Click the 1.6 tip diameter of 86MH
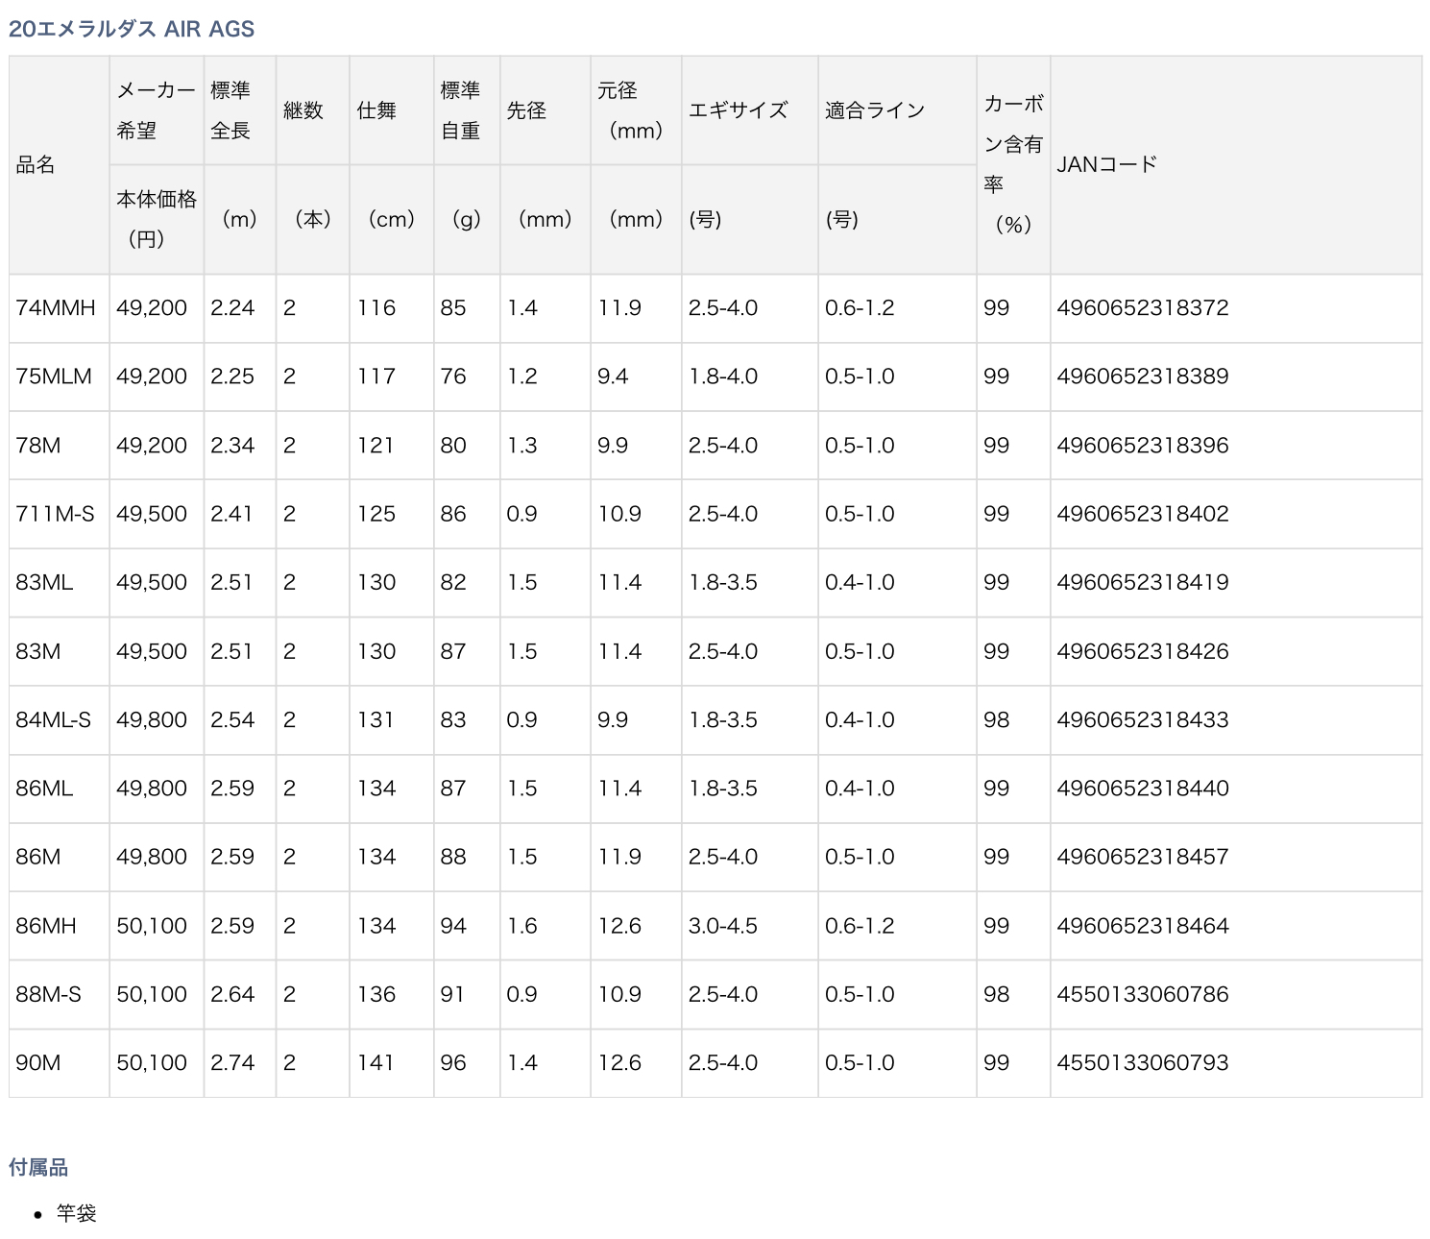 (522, 926)
